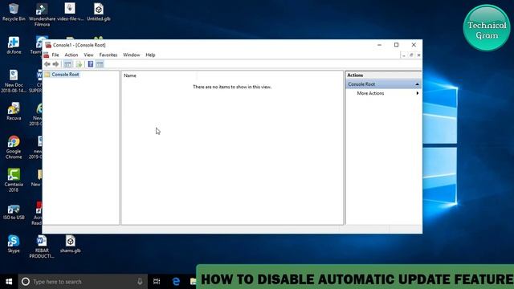Open the dr.fone desktop shortcut
This screenshot has height=289, width=514.
click(x=14, y=45)
